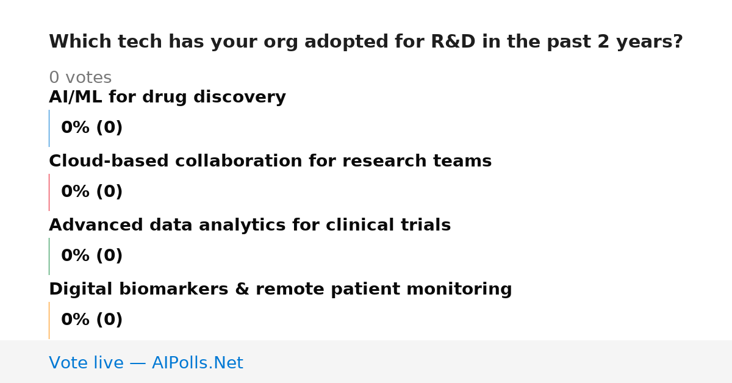Select Cloud-based collaboration for research teams
This screenshot has width=732, height=383.
pyautogui.click(x=270, y=162)
